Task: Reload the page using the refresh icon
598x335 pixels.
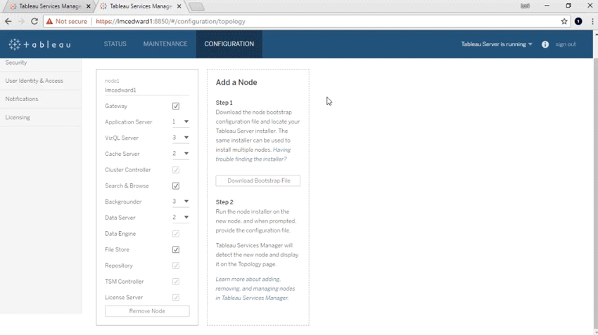Action: point(34,22)
